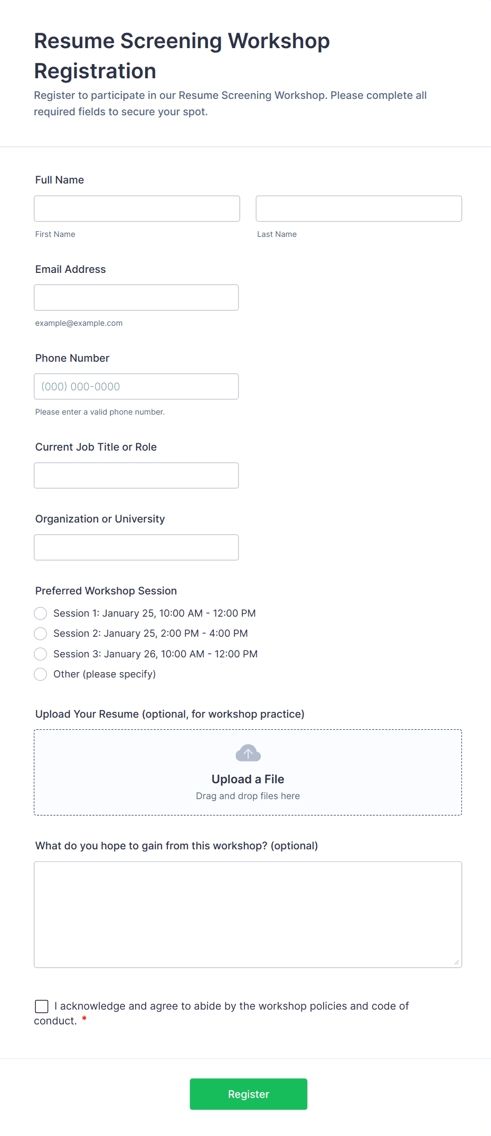Choose Session 2 afternoon radio button
This screenshot has height=1136, width=491.
(x=41, y=634)
